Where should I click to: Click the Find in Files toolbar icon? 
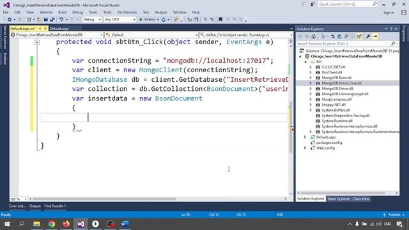176,20
